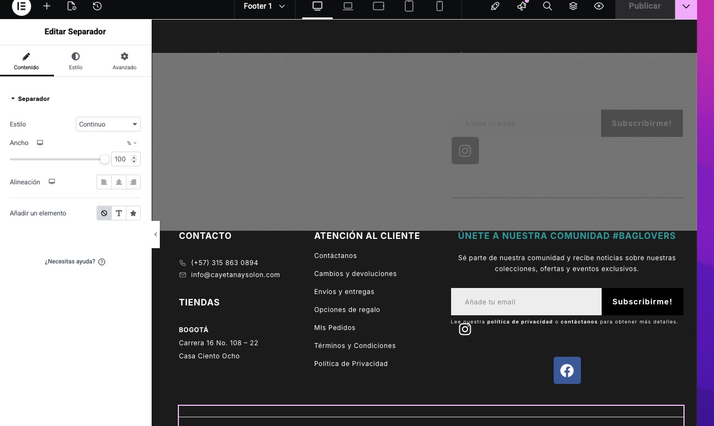Expand the Footer 1 document dropdown
The width and height of the screenshot is (714, 426).
[265, 7]
